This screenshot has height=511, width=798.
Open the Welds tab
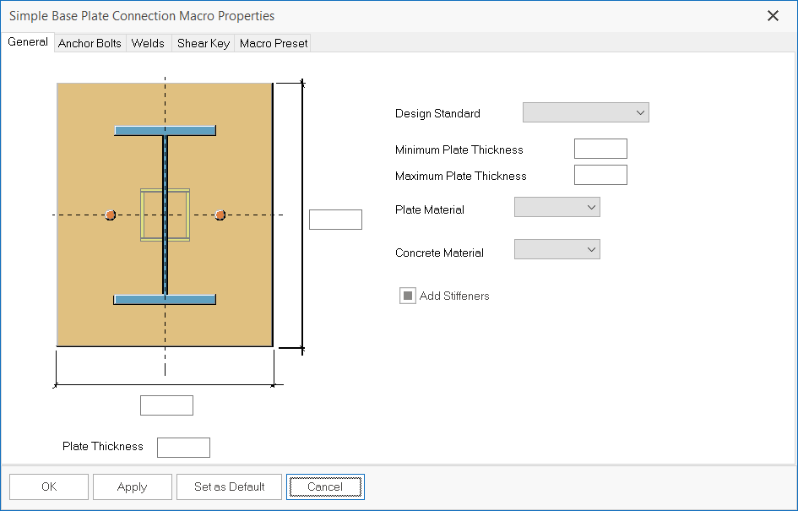click(148, 43)
